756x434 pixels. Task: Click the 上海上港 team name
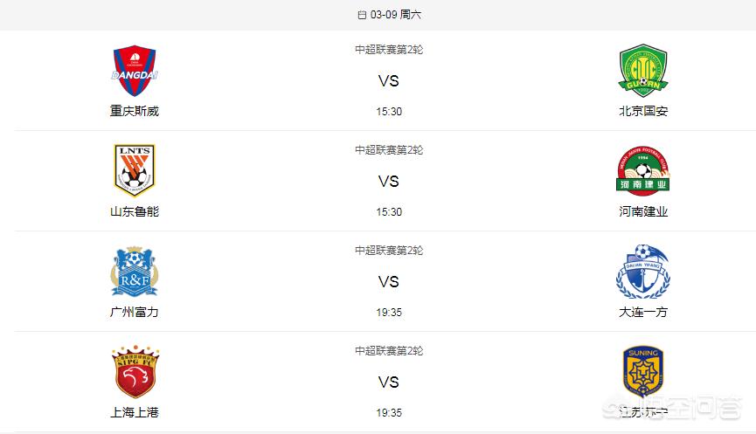pos(135,412)
